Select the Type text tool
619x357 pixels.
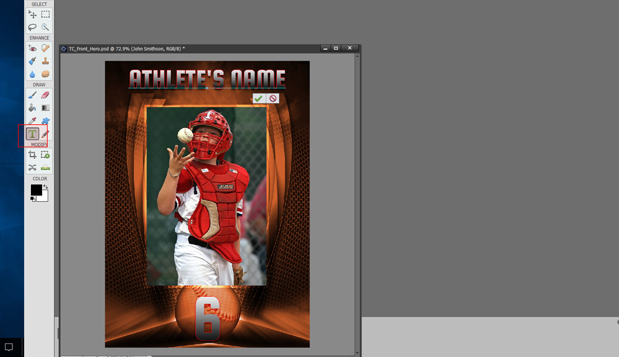click(32, 134)
